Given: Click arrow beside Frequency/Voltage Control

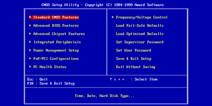Looking at the screenshot, I should pos(113,17).
